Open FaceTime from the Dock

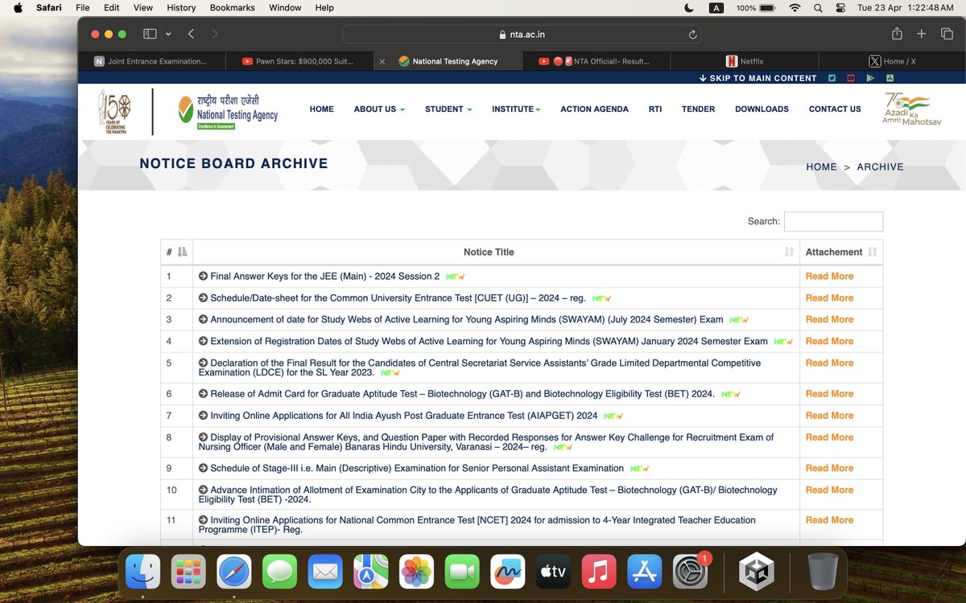pos(462,572)
